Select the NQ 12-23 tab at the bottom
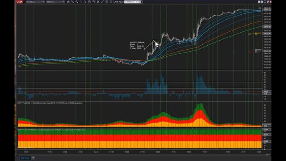The height and width of the screenshot is (161, 286). tap(25, 158)
